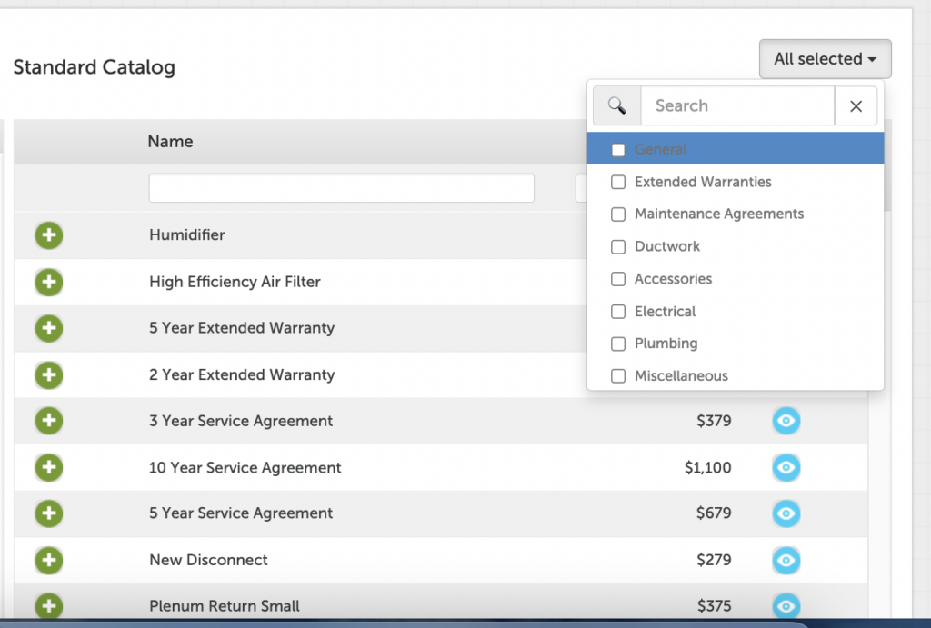Focus the Name column filter box

(341, 189)
